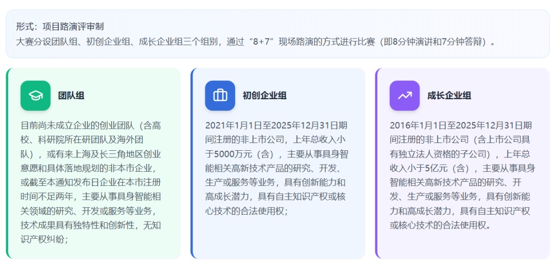
Task: Click the "8+7" 现场路演 description sentence
Action: (256, 42)
